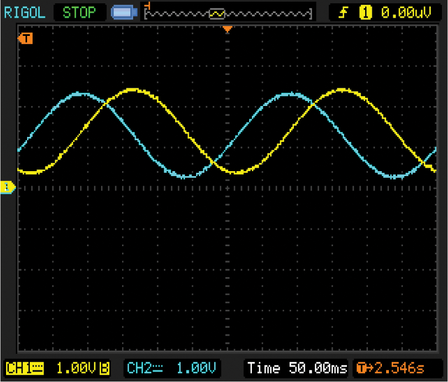
Task: Click the 0.00uV trigger level readout
Action: pyautogui.click(x=405, y=12)
